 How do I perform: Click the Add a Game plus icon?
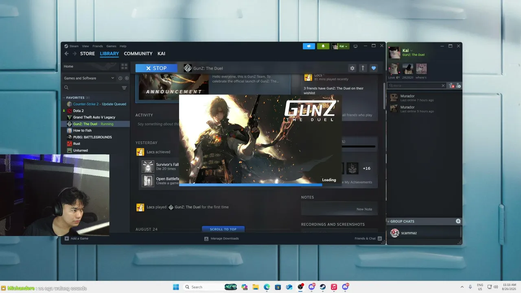[x=67, y=238]
